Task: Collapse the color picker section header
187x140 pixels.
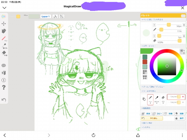Action: [163, 46]
